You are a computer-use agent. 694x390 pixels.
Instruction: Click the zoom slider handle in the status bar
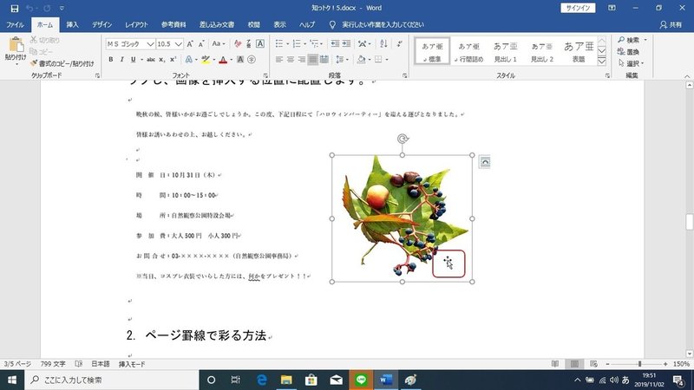click(x=639, y=364)
